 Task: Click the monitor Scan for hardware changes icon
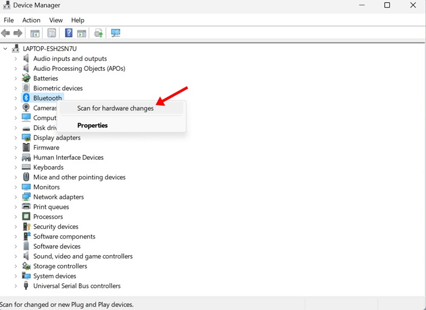(x=116, y=33)
